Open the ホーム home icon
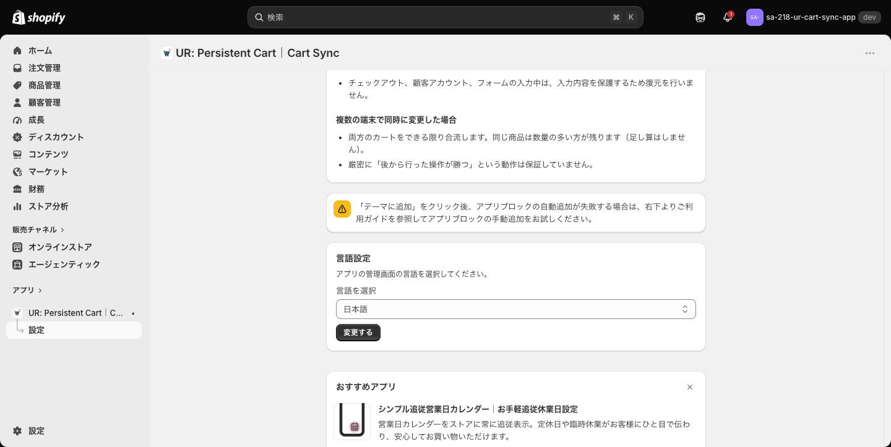Image resolution: width=891 pixels, height=447 pixels. 17,51
